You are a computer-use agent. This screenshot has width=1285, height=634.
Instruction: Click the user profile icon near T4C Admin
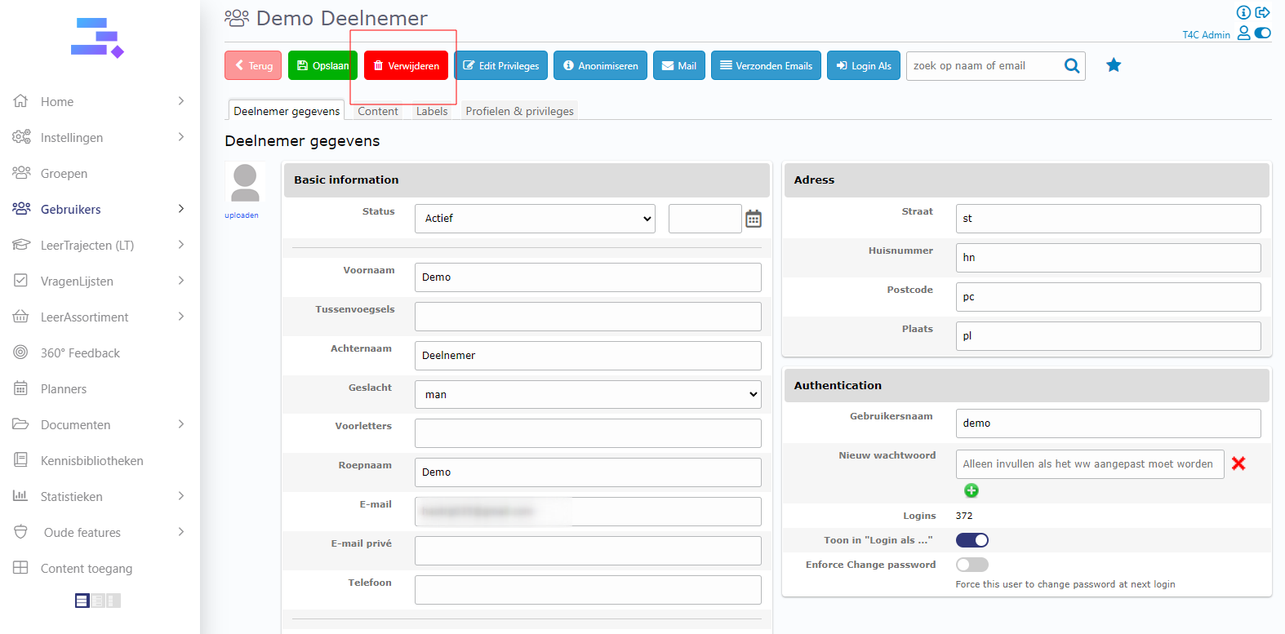pos(1243,33)
